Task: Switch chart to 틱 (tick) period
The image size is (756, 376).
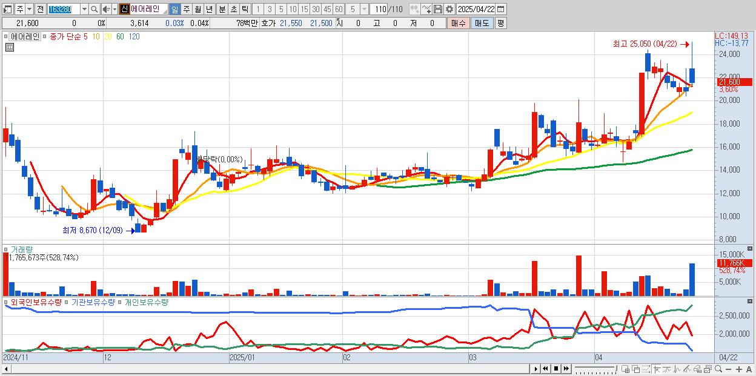Action: click(245, 10)
